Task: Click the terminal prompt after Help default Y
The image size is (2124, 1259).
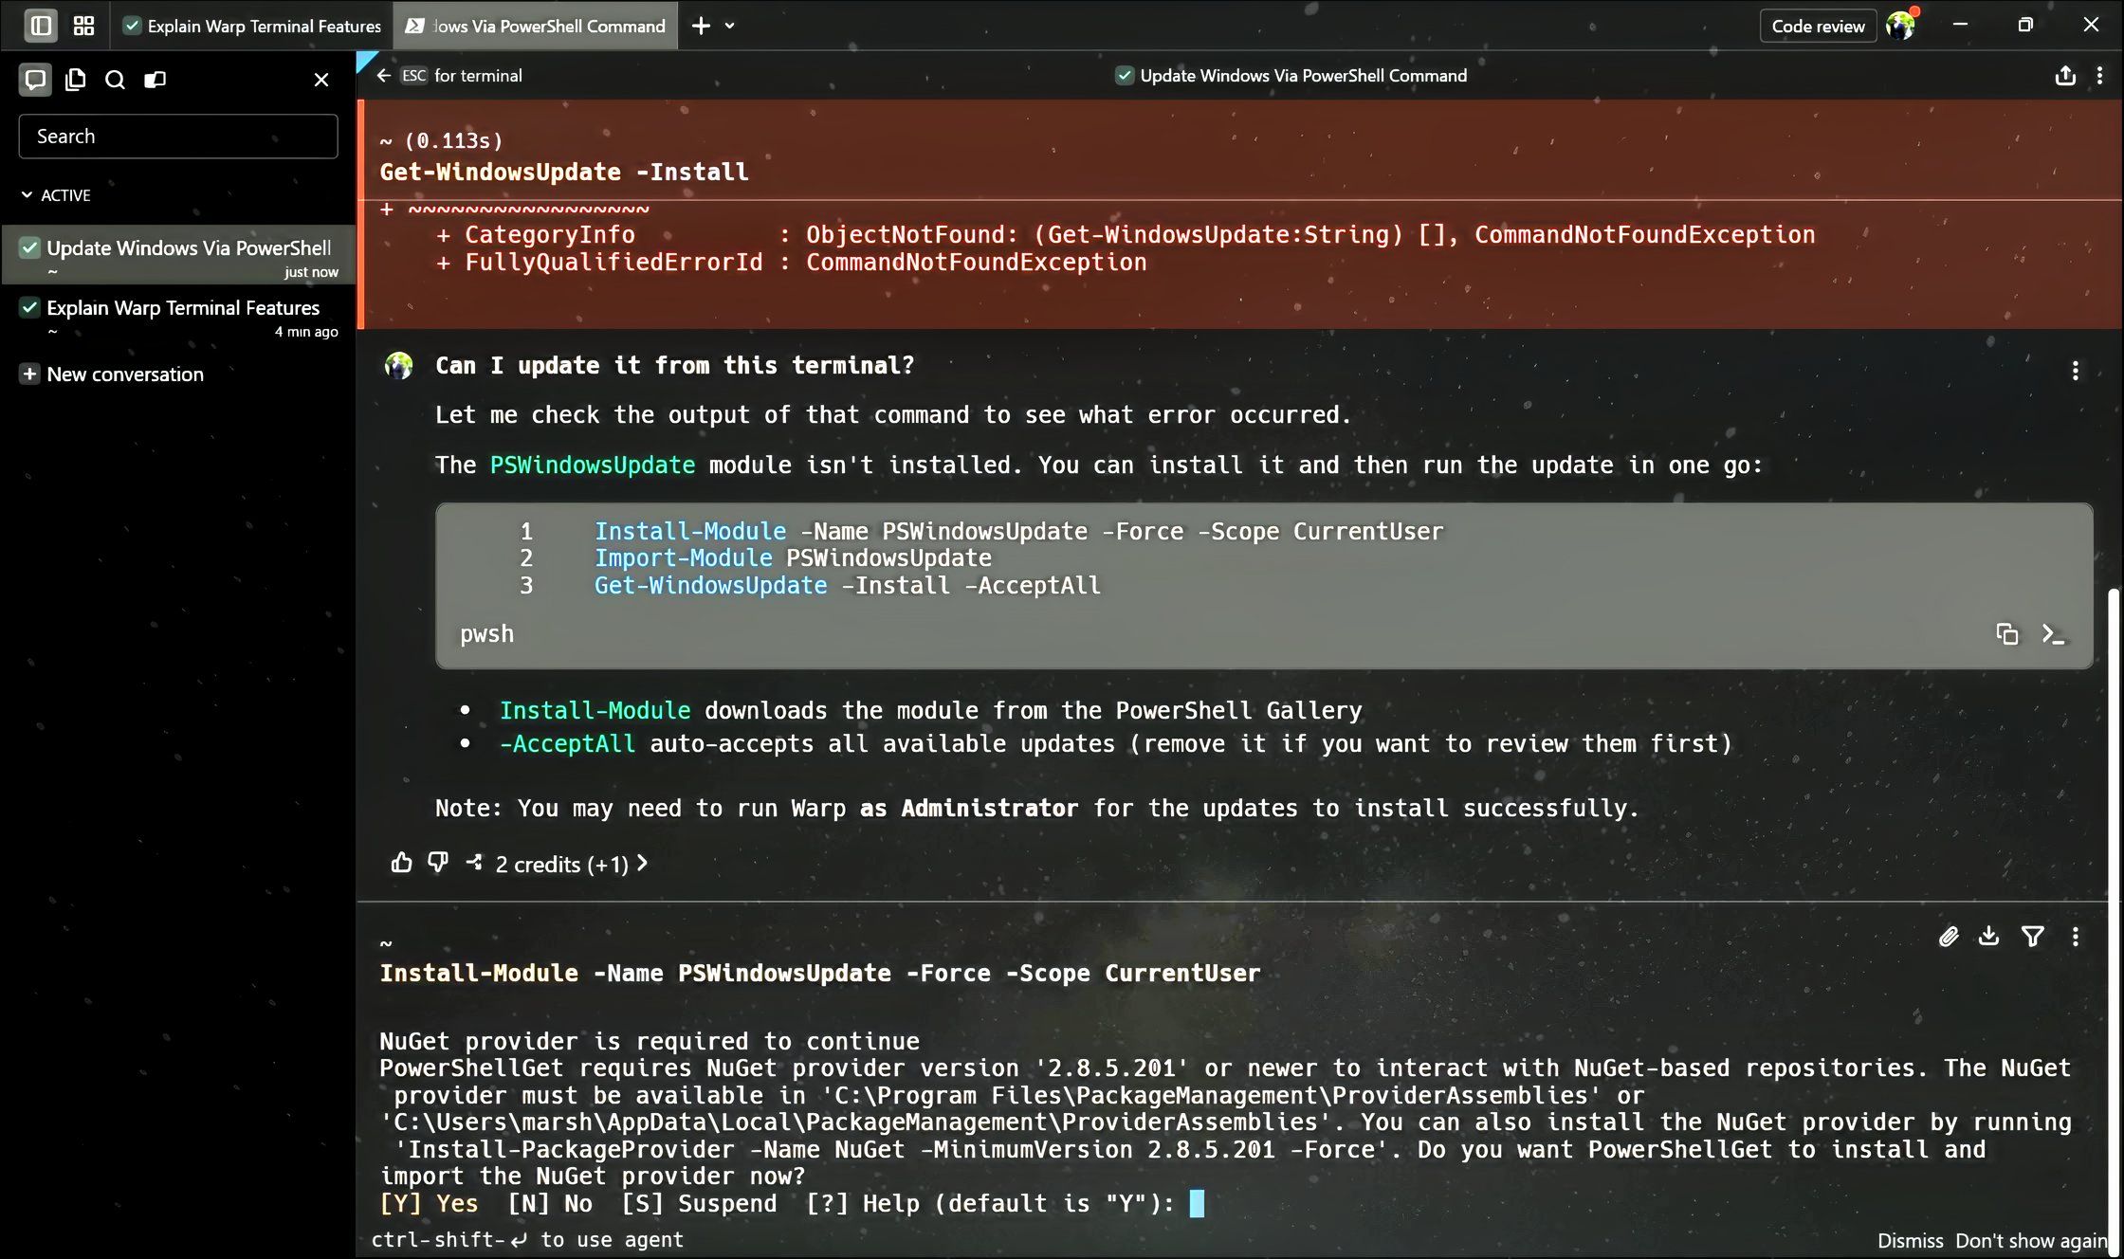Action: click(x=1197, y=1203)
